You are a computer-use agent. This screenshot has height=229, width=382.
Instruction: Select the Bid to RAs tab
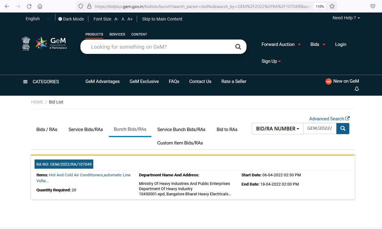[x=227, y=130]
